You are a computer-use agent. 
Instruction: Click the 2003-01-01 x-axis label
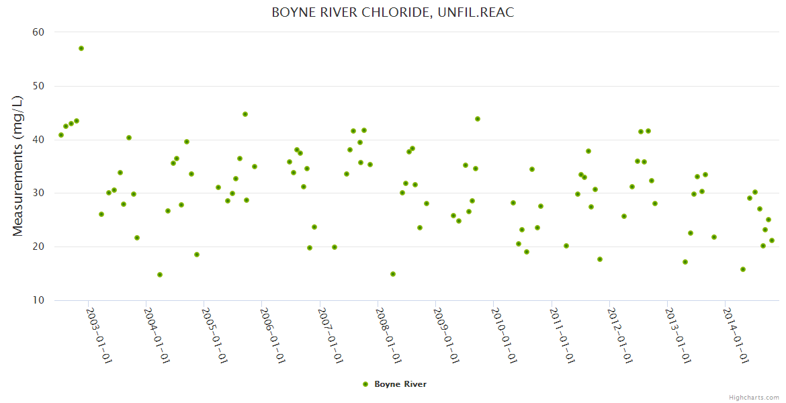click(x=99, y=335)
